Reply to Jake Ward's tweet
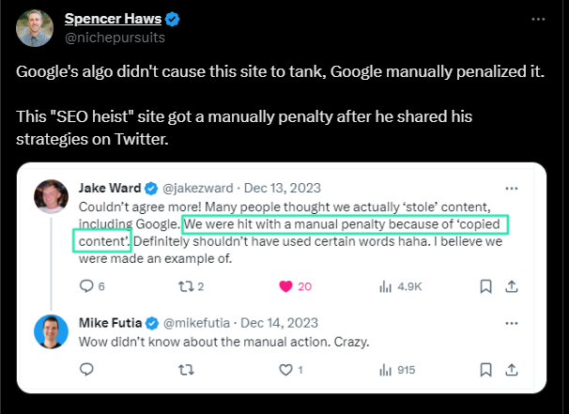The height and width of the screenshot is (414, 569). coord(87,285)
